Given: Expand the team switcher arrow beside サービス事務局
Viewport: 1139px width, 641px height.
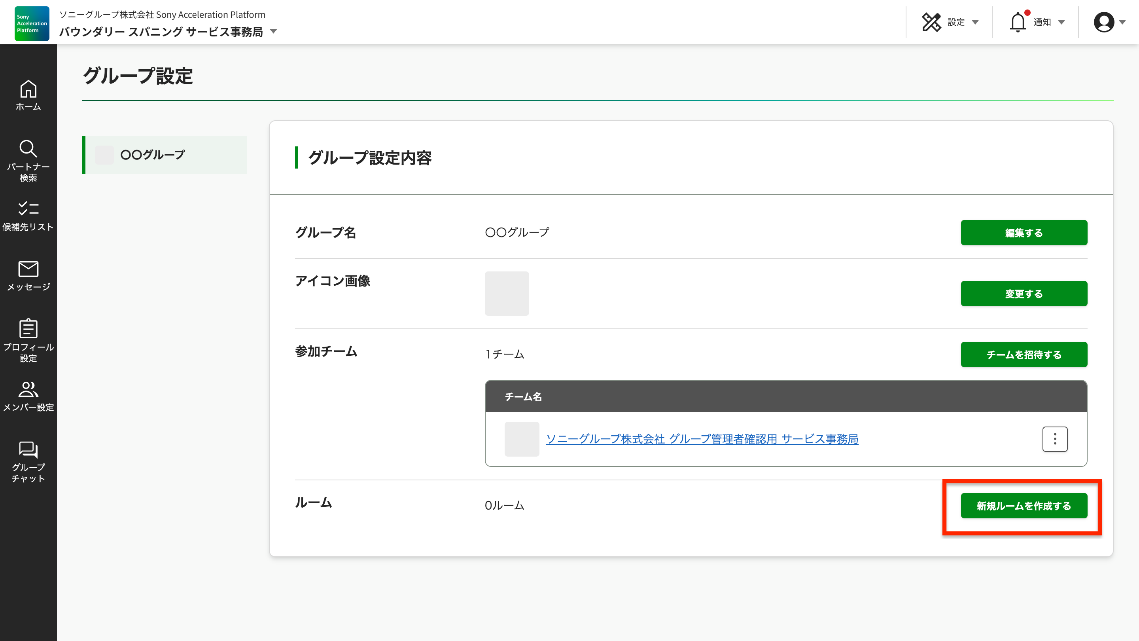Looking at the screenshot, I should tap(273, 31).
